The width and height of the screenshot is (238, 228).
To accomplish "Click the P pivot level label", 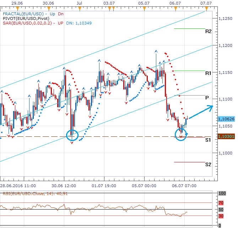I will (x=207, y=98).
